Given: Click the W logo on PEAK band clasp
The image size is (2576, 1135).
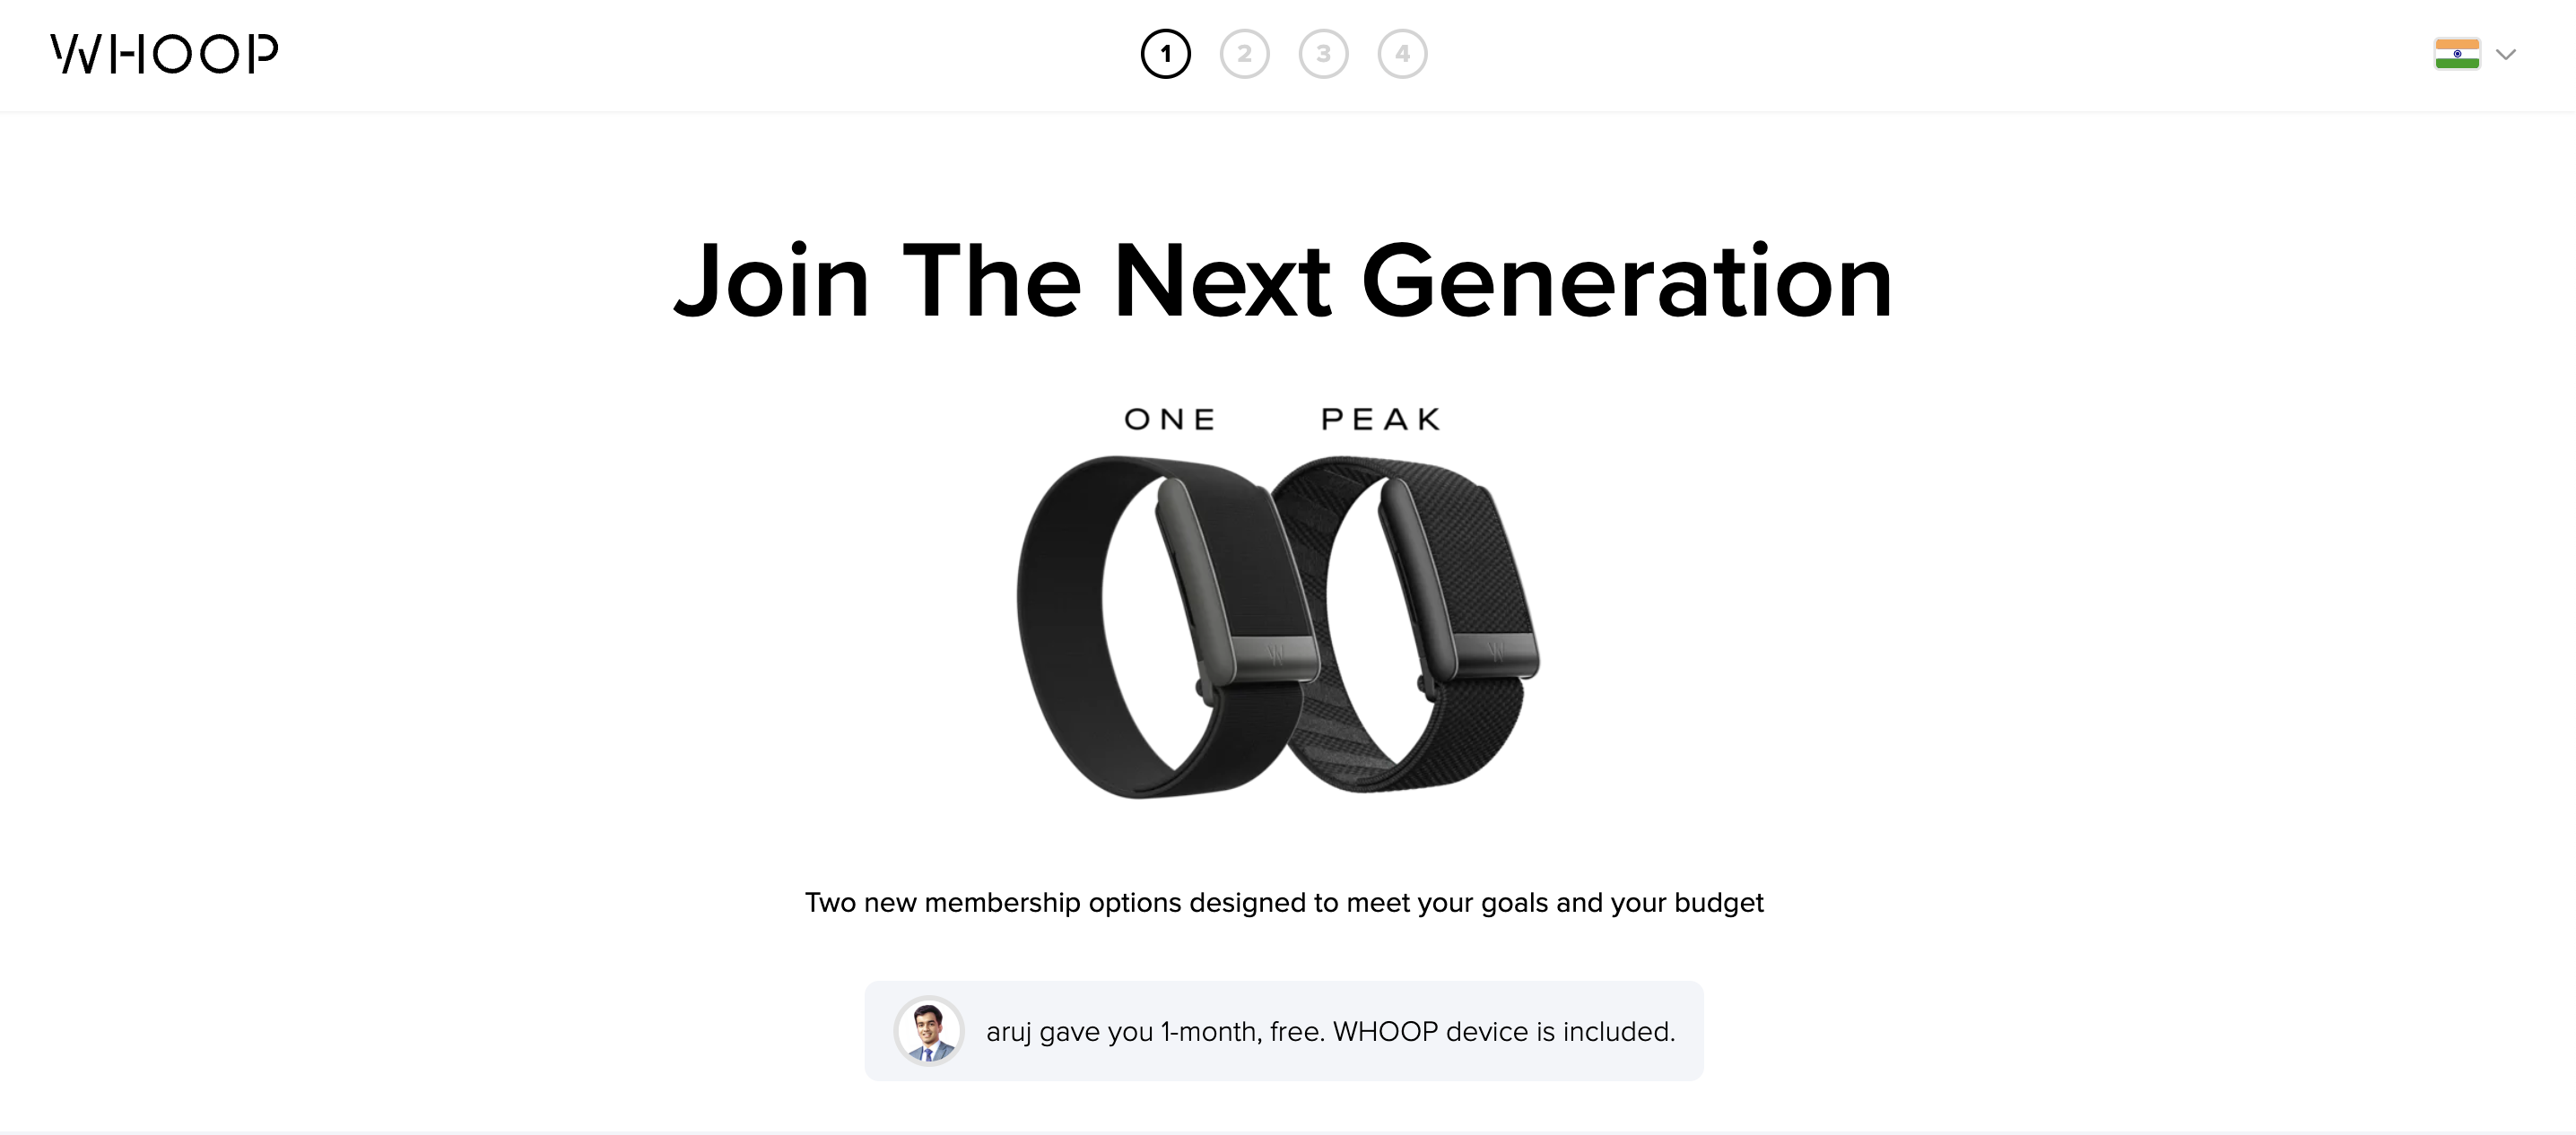Looking at the screenshot, I should tap(1496, 654).
